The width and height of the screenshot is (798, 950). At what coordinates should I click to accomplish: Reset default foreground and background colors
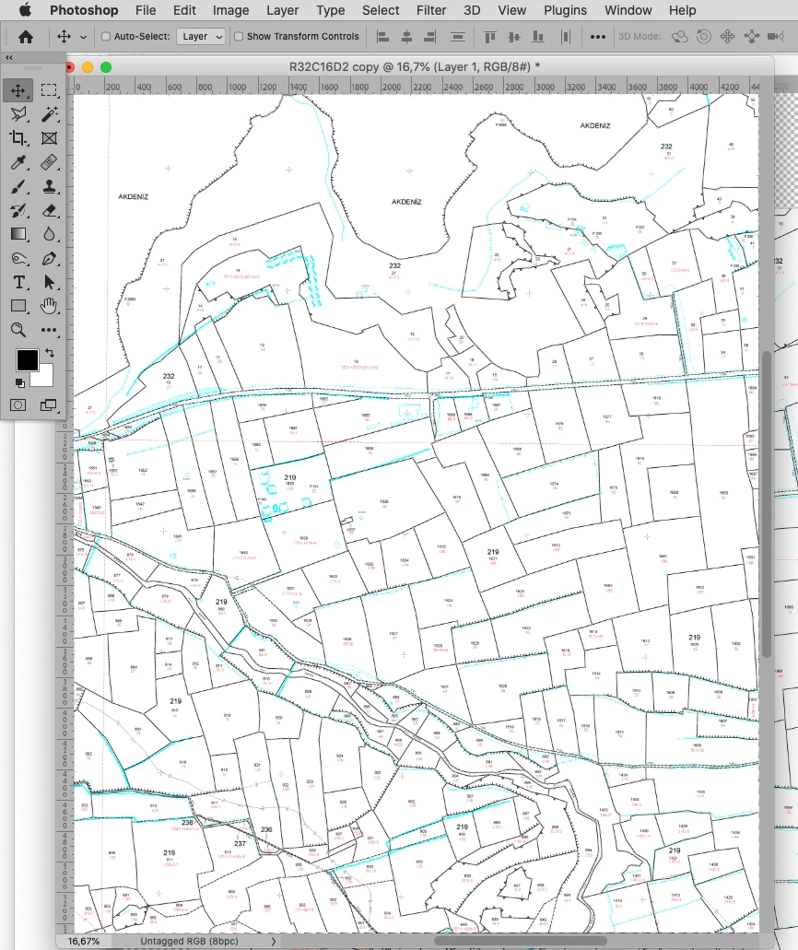[19, 383]
